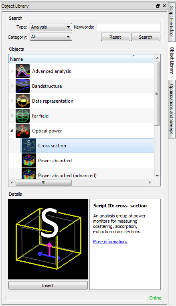Click the Advanced analysis icon
Viewport: 176px width, 306px height.
(22, 71)
